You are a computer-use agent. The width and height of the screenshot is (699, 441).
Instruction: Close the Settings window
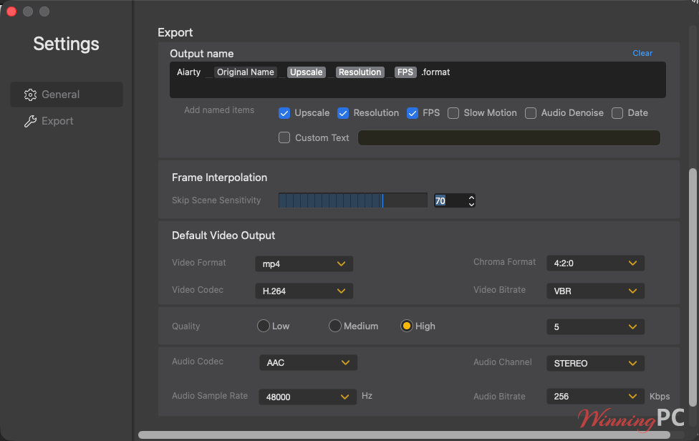point(11,11)
